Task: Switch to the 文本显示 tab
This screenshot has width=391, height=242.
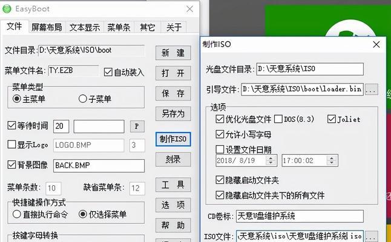Action: tap(85, 27)
